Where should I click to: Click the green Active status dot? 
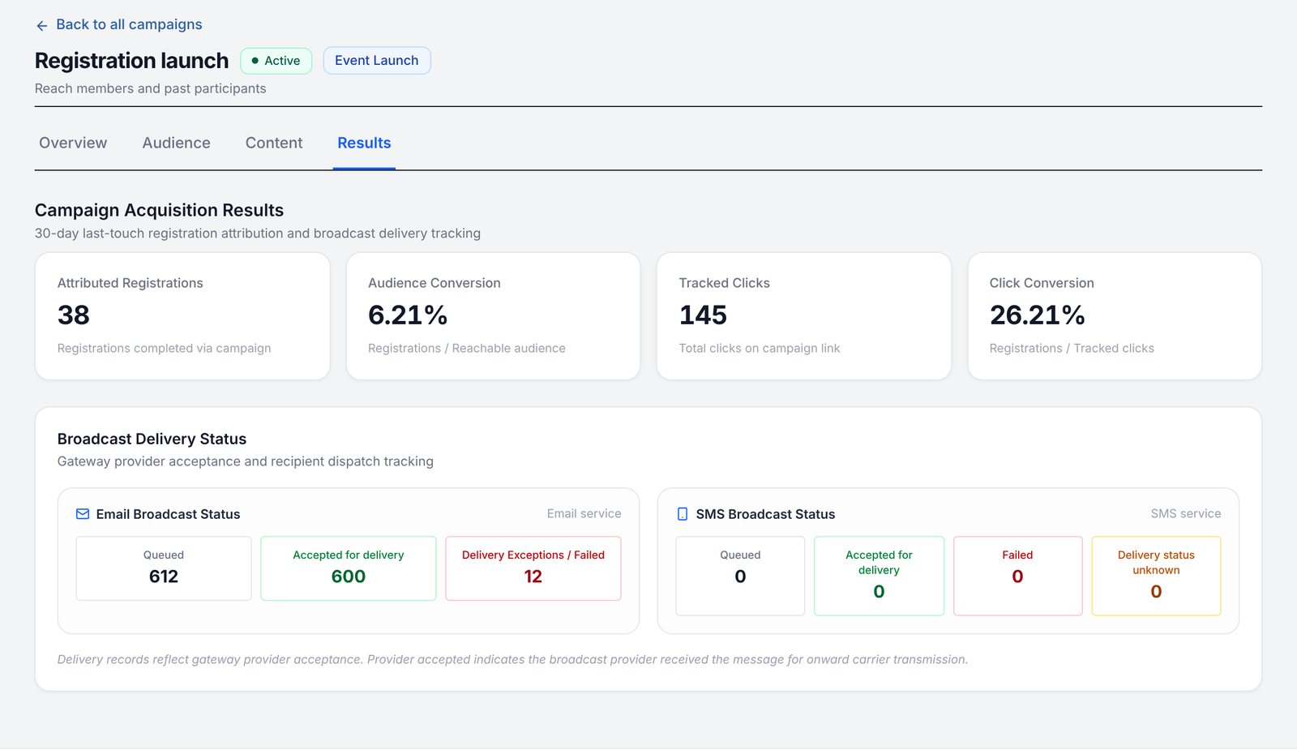[x=255, y=61]
